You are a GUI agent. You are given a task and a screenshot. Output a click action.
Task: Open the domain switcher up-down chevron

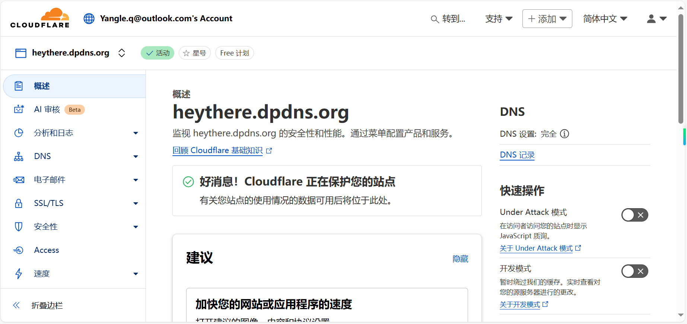click(x=122, y=53)
